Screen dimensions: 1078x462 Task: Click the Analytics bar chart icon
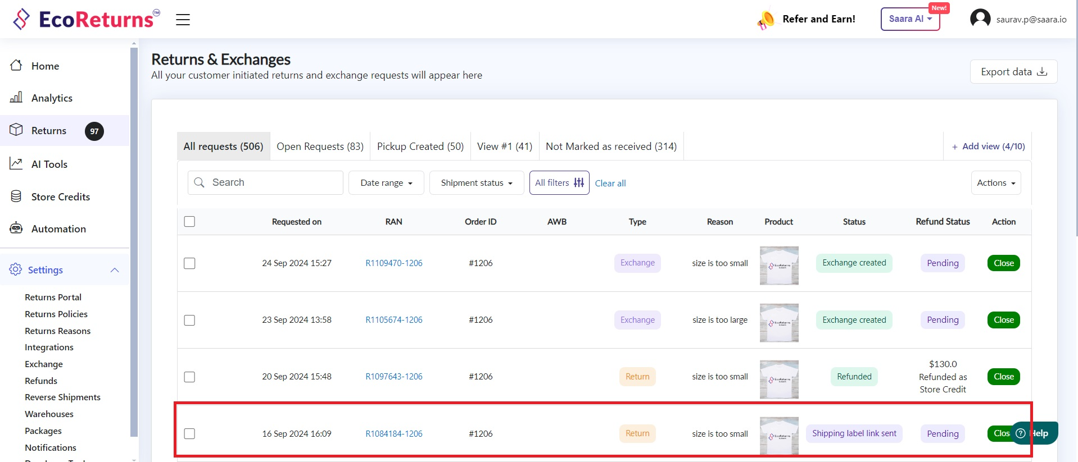pos(16,98)
